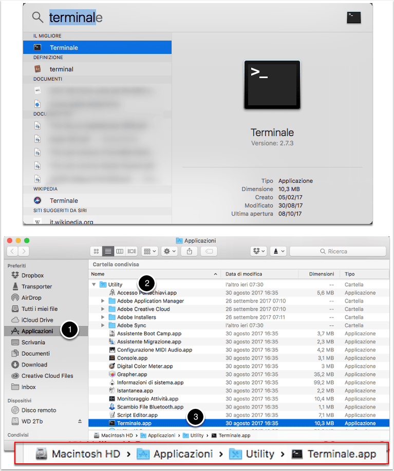Open Documenti in the sidebar
Image resolution: width=394 pixels, height=471 pixels.
(46, 353)
